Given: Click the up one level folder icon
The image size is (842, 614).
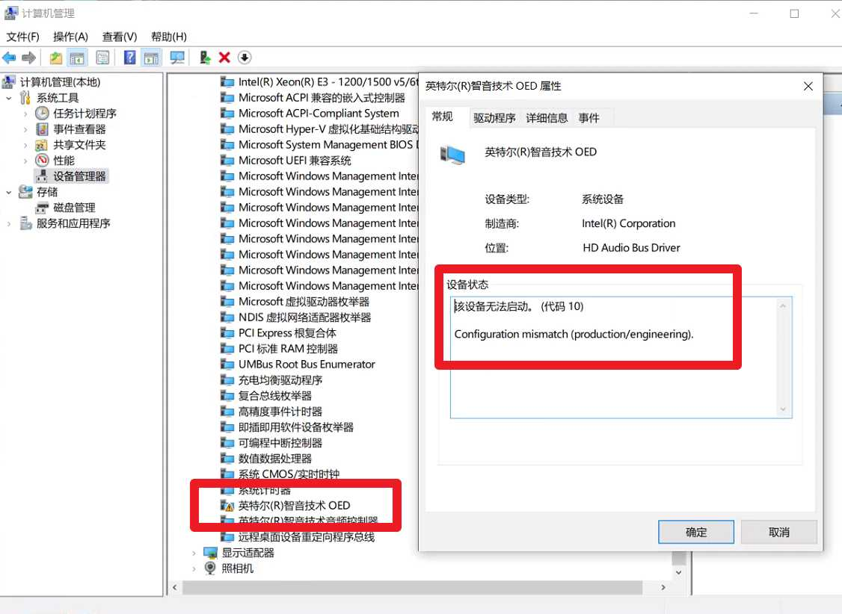Looking at the screenshot, I should point(56,58).
